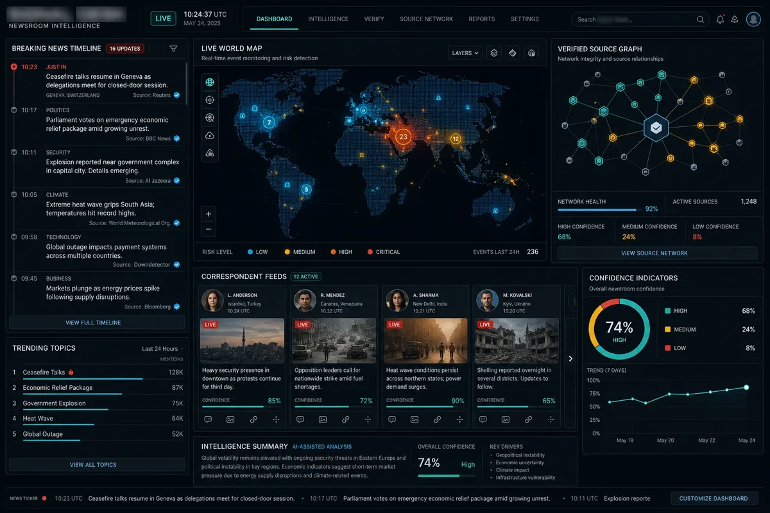Select trending topic Economic Relief Package
This screenshot has height=513, width=770.
pyautogui.click(x=97, y=388)
